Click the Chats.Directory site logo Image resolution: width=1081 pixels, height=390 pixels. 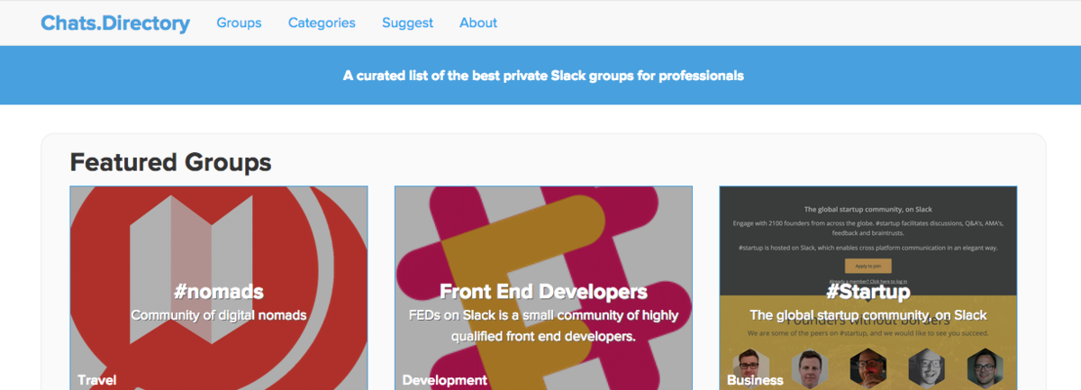pyautogui.click(x=115, y=23)
